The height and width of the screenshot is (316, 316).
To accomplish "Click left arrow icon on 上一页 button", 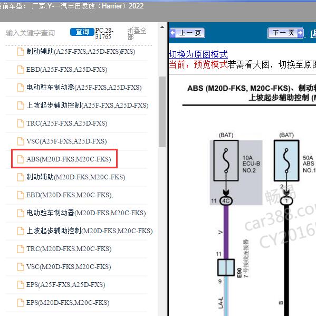I will tap(173, 33).
